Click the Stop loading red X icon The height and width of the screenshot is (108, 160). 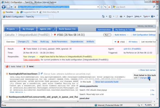[109, 7]
